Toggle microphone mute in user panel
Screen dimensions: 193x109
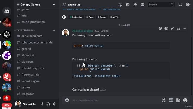pyautogui.click(x=42, y=104)
